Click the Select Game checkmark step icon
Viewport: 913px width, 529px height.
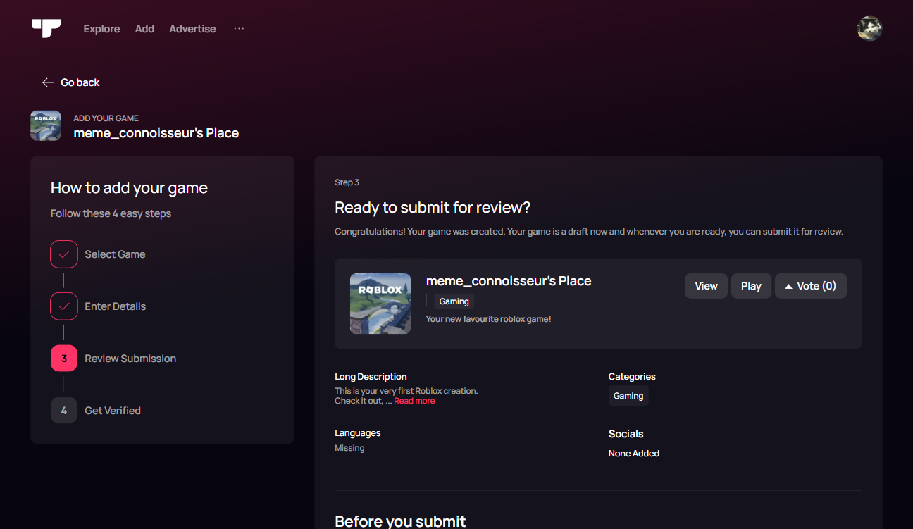coord(64,254)
